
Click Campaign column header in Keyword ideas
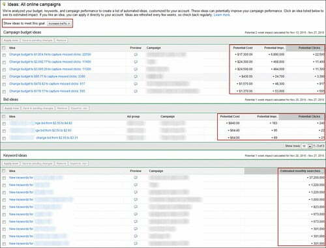[x=156, y=171]
